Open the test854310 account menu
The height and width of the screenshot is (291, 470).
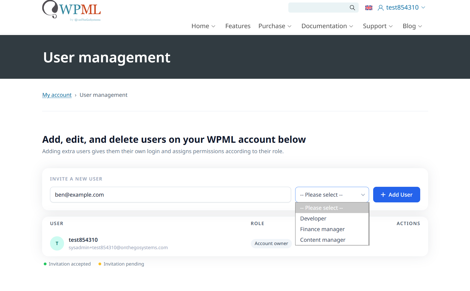[x=402, y=8]
